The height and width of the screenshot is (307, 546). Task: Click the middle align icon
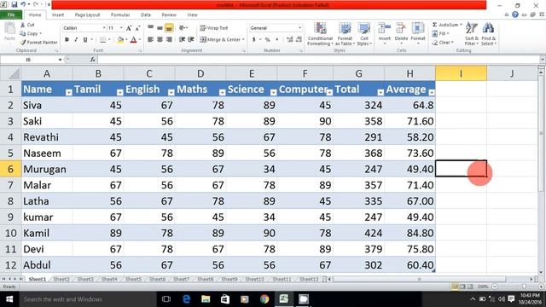(x=160, y=28)
